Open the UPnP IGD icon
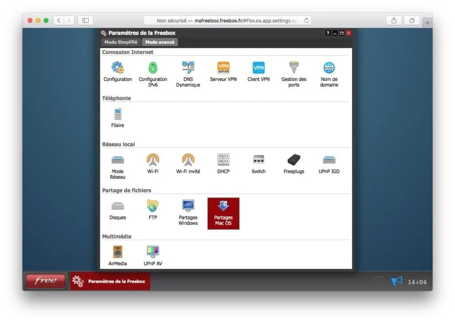Screen dimensions: 455x323 [x=329, y=163]
